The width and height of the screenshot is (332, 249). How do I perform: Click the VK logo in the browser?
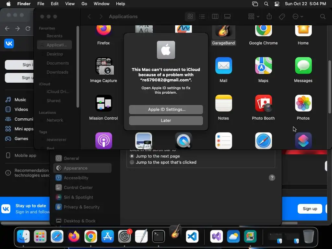tap(9, 43)
